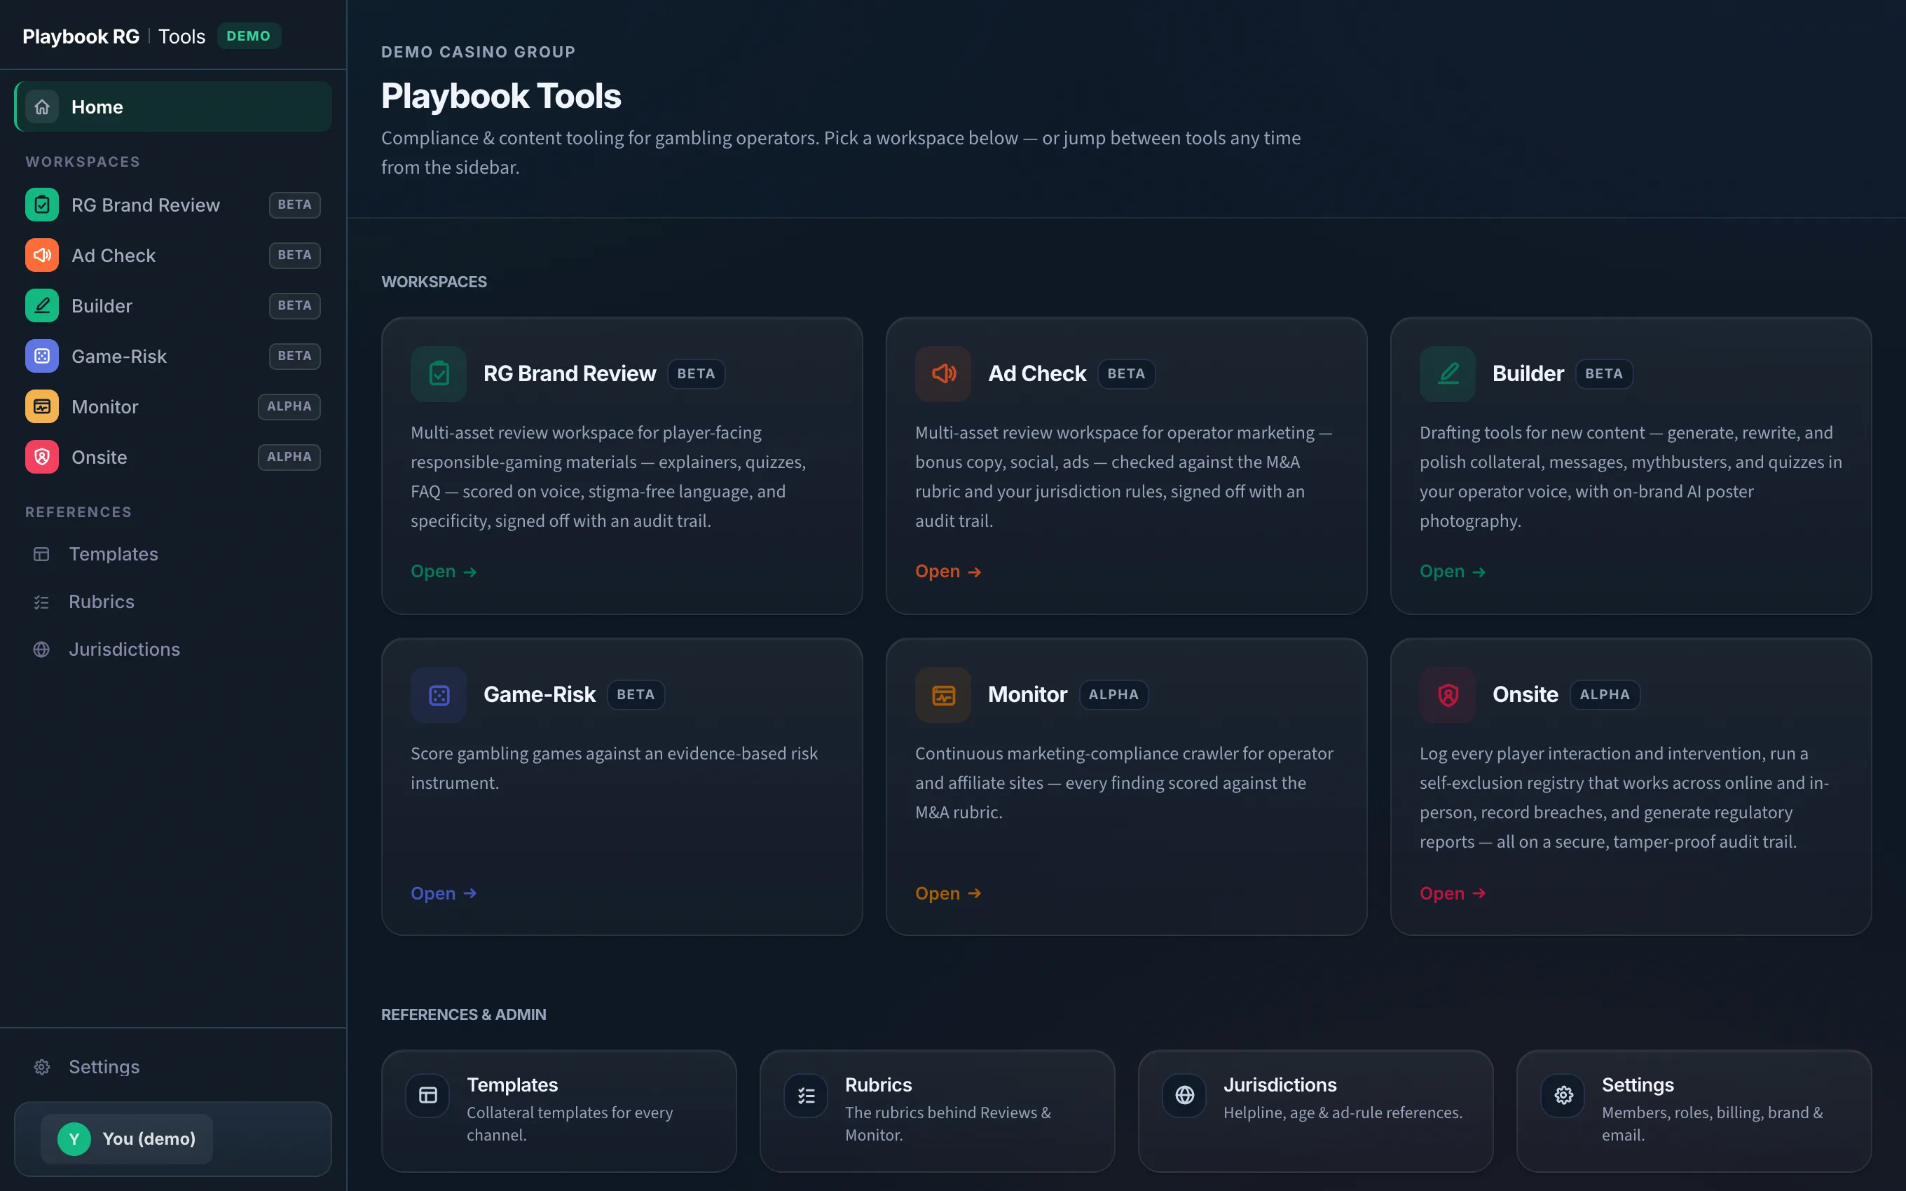Click the Playbook RG logo text
Viewport: 1906px width, 1191px height.
tap(81, 36)
